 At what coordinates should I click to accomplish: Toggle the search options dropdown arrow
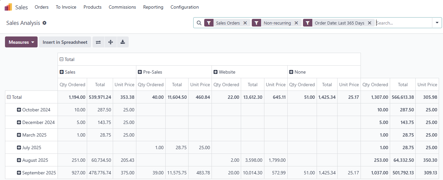pyautogui.click(x=437, y=23)
